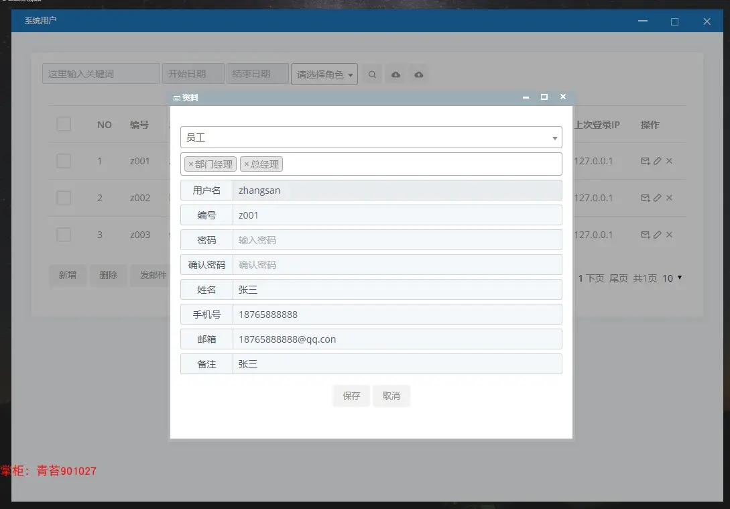730x509 pixels.
Task: Click the 结束日期 date field
Action: 257,74
